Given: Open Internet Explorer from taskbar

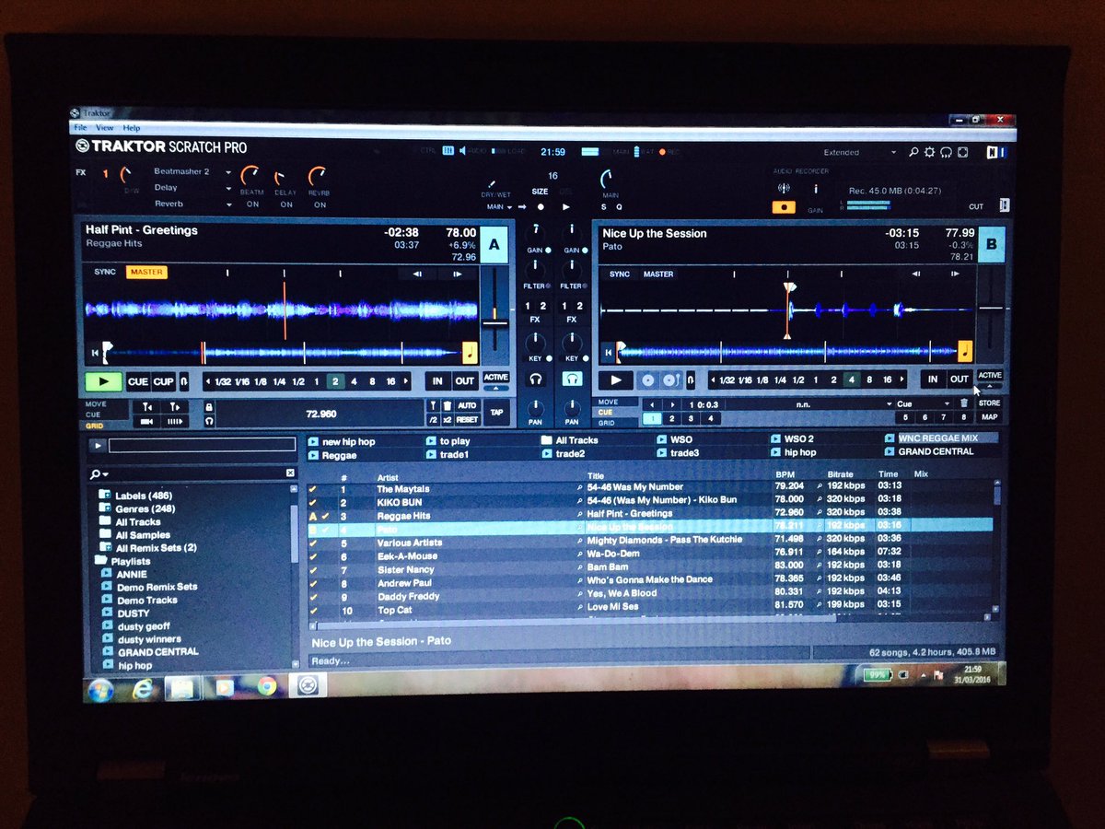Looking at the screenshot, I should [x=142, y=688].
